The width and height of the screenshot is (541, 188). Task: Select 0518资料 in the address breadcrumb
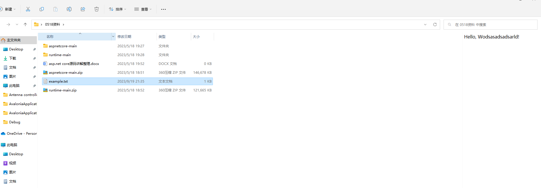[53, 24]
